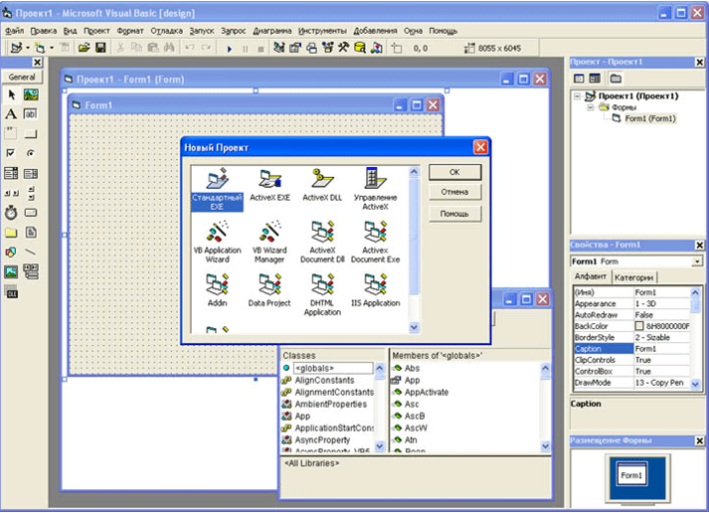Click the Отмена button
This screenshot has height=513, width=709.
[x=454, y=192]
